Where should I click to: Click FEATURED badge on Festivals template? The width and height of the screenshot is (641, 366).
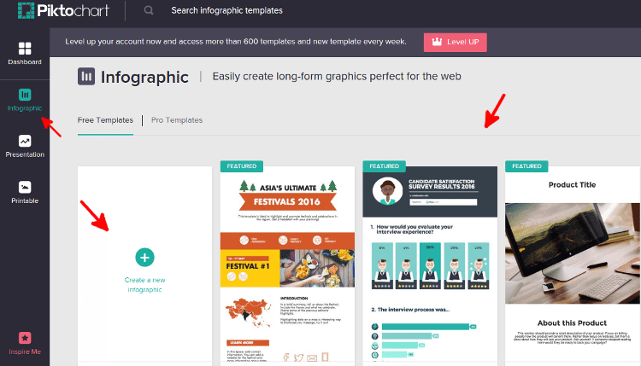(x=242, y=166)
